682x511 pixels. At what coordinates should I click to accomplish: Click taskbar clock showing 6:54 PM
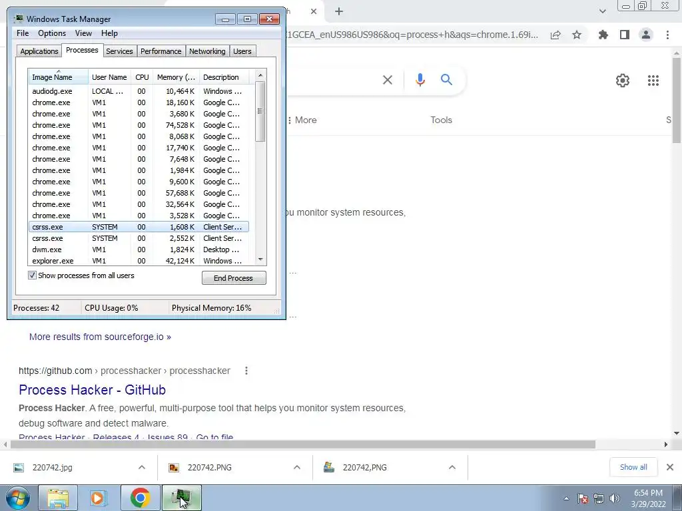tap(648, 498)
